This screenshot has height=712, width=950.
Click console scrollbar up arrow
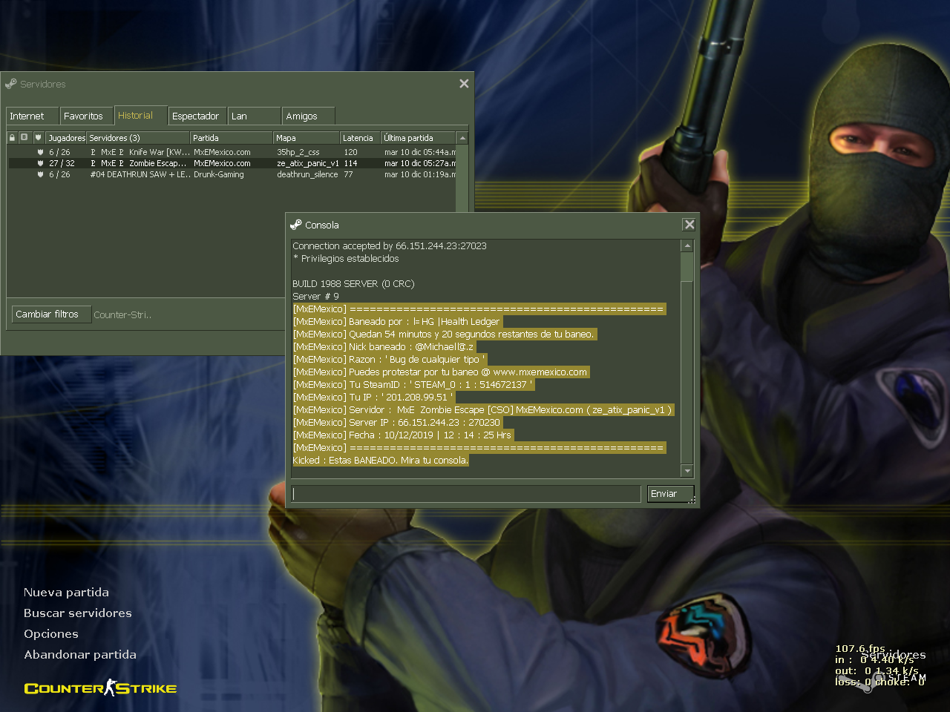pyautogui.click(x=687, y=245)
